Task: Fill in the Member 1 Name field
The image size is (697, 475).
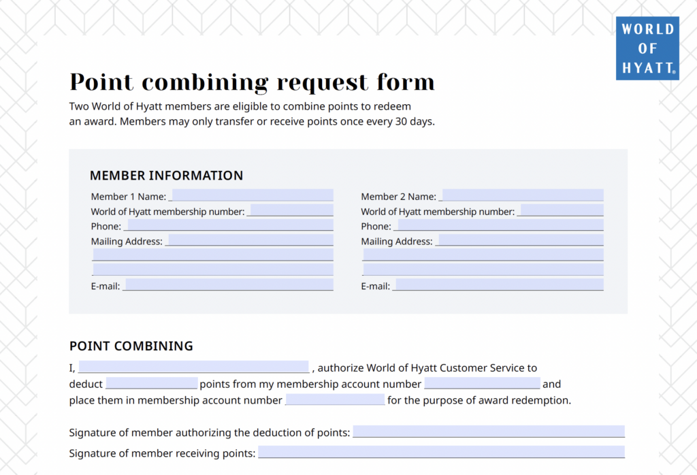Action: point(253,195)
